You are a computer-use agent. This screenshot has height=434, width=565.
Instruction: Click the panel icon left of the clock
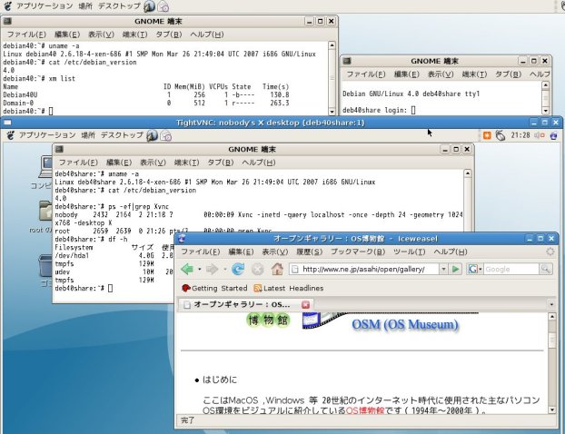pyautogui.click(x=500, y=135)
